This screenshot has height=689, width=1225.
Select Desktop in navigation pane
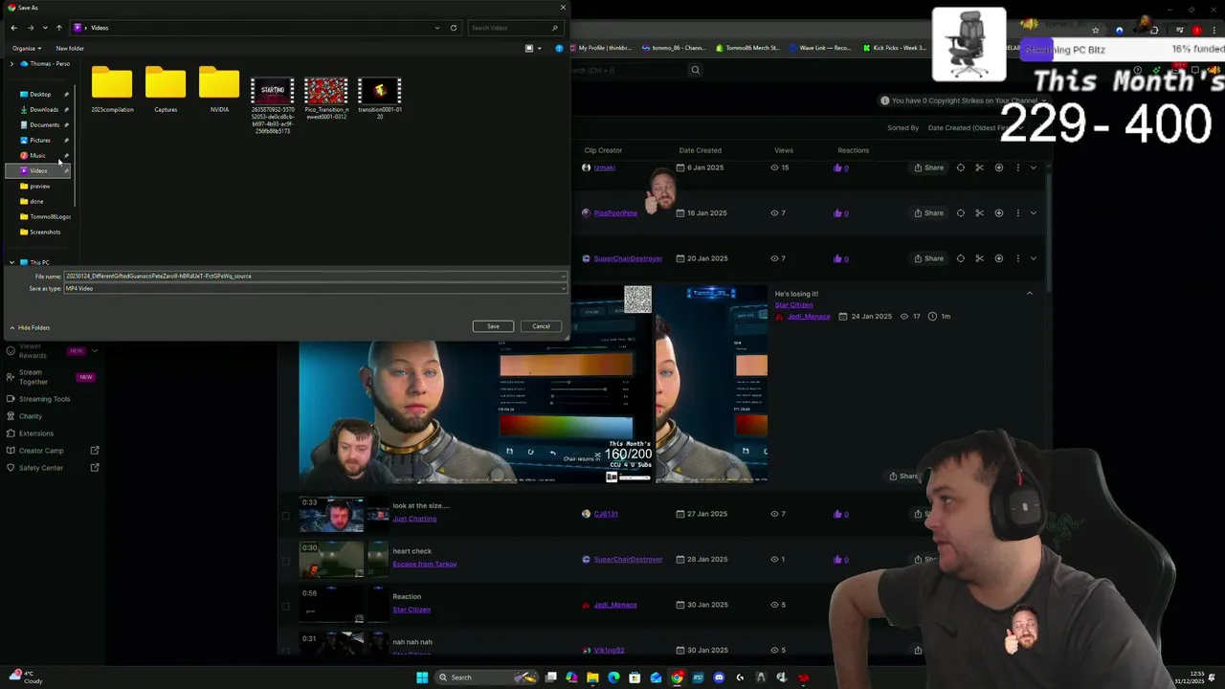tap(39, 94)
